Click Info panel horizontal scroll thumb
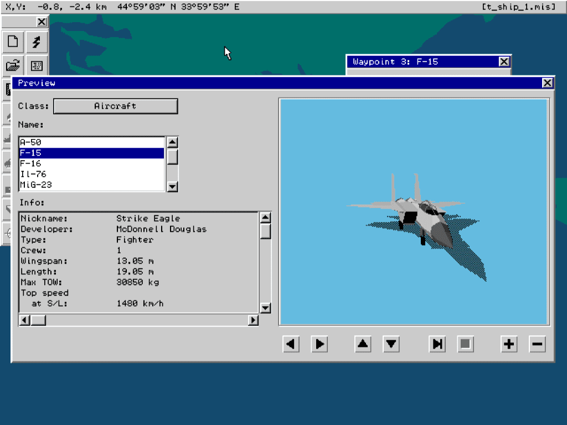Screen dimensions: 567x425 (38, 320)
